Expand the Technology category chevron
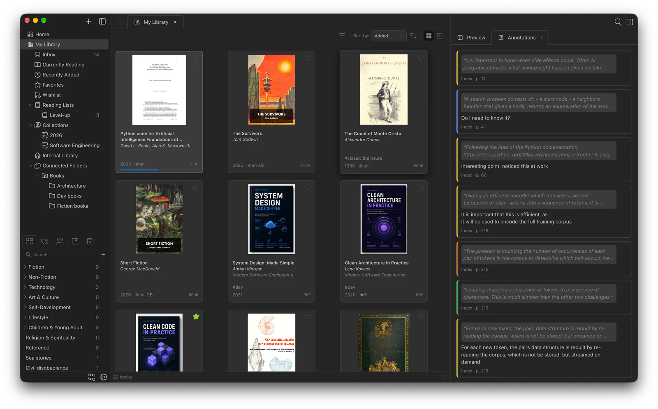 (25, 287)
